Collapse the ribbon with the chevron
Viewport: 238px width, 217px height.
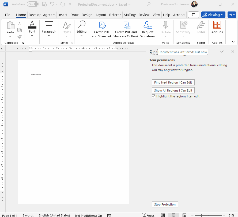(233, 42)
